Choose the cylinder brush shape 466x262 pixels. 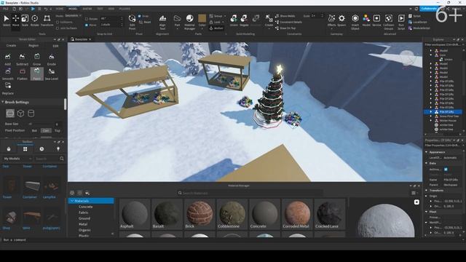[31, 114]
